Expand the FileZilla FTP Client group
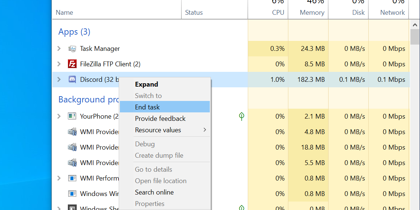This screenshot has width=420, height=210. (x=59, y=64)
